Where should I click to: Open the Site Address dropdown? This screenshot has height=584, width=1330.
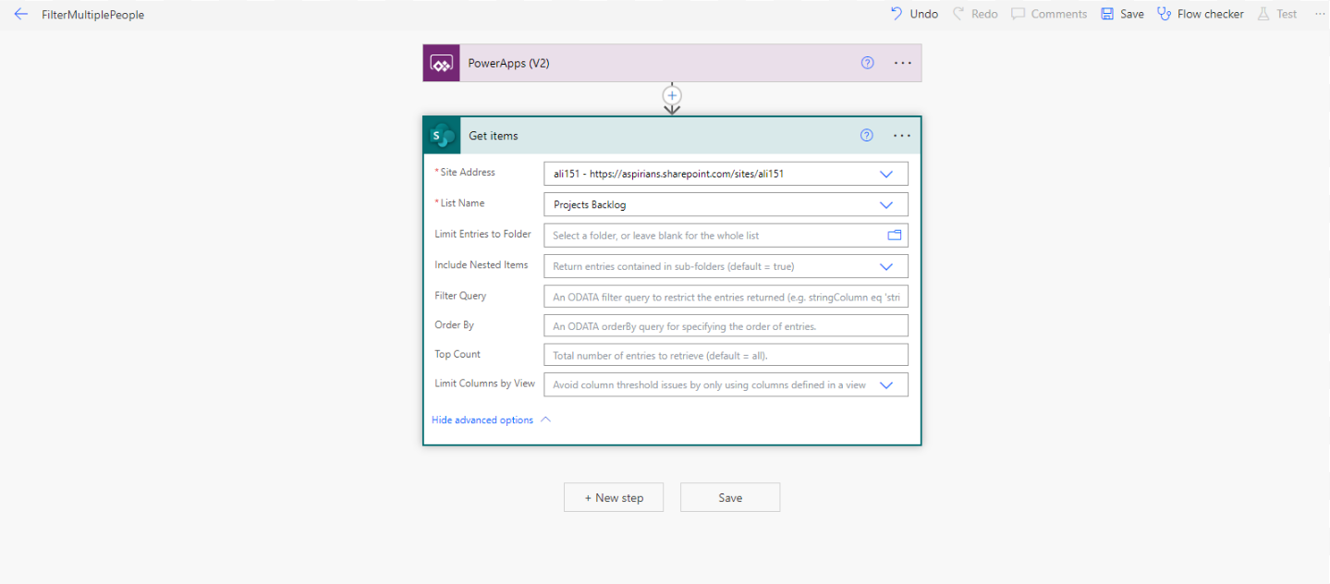(886, 174)
